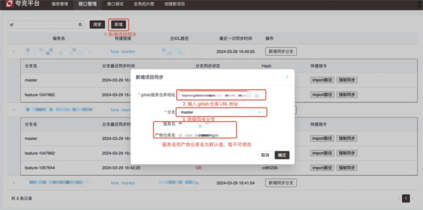The height and width of the screenshot is (210, 423).
Task: Click the 最近一次同步时间 column header
Action: [236, 38]
